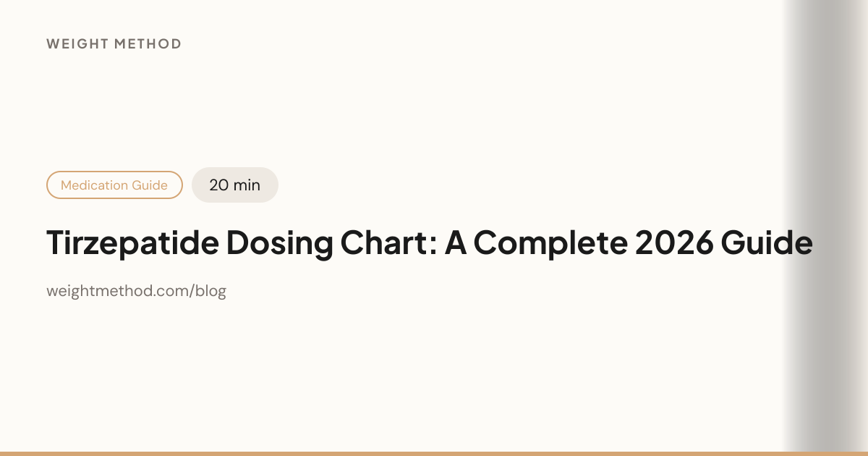Select the Medication Guide category tag
This screenshot has height=456, width=868.
114,185
